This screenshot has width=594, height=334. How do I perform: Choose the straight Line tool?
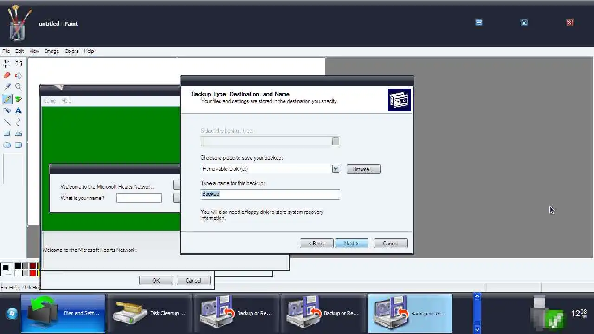(x=7, y=122)
